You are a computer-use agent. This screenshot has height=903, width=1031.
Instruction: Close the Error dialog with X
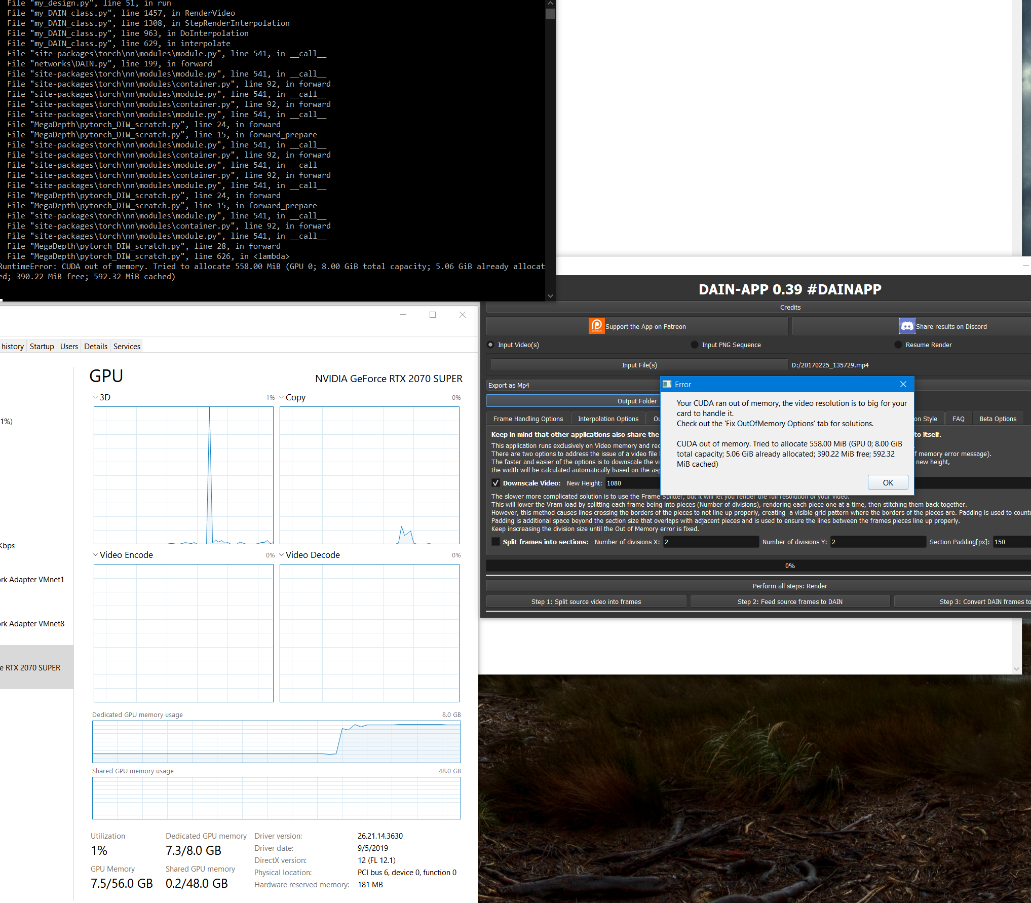click(903, 384)
